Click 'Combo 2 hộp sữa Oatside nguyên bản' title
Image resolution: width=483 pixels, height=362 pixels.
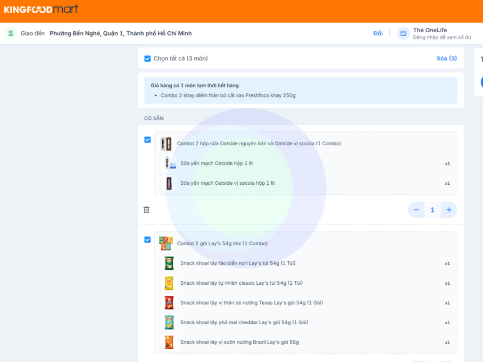tap(259, 143)
